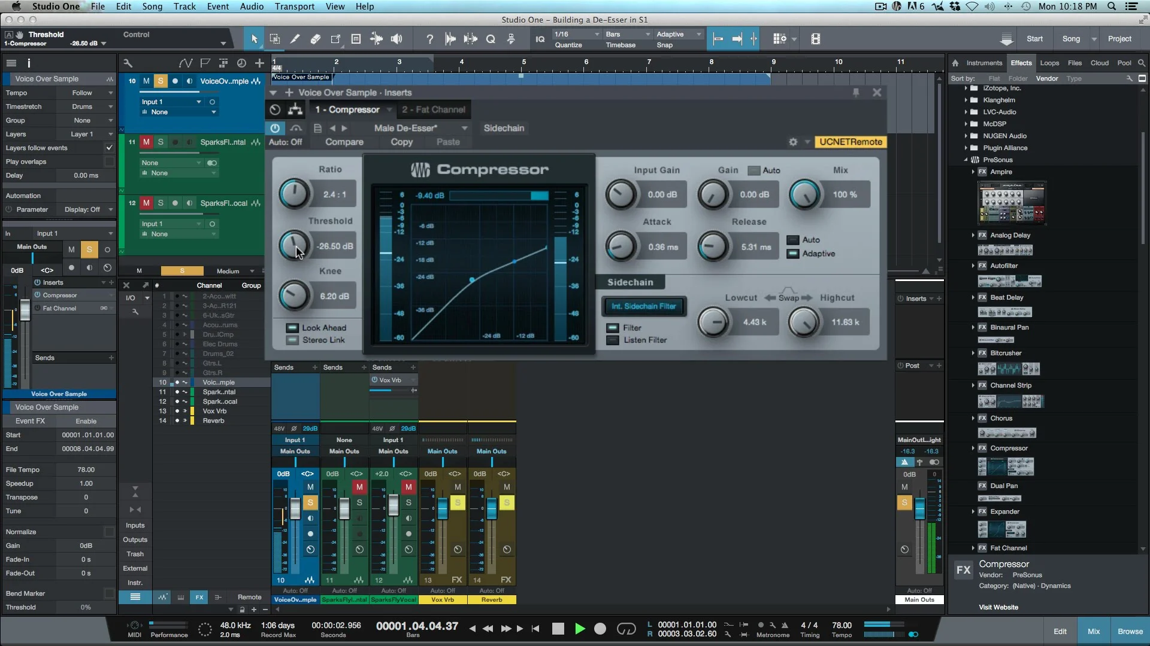Toggle the Loop button in transport
Image resolution: width=1150 pixels, height=646 pixels.
tap(626, 629)
